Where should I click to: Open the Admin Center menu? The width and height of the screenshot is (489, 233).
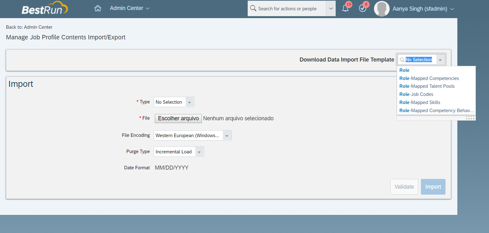point(129,8)
